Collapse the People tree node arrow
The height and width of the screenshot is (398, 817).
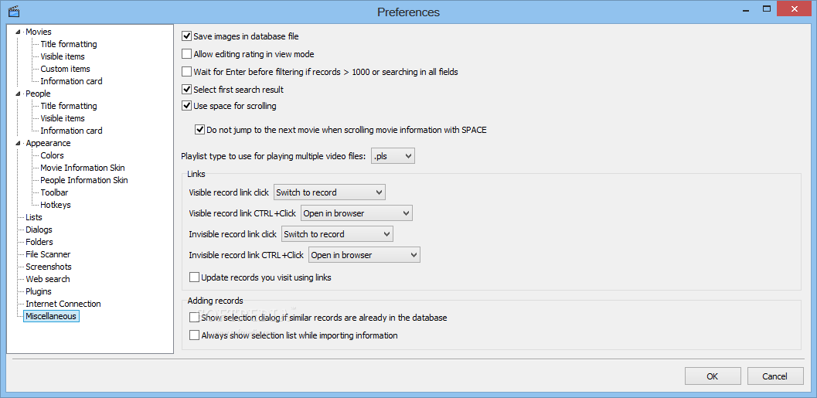pyautogui.click(x=19, y=94)
